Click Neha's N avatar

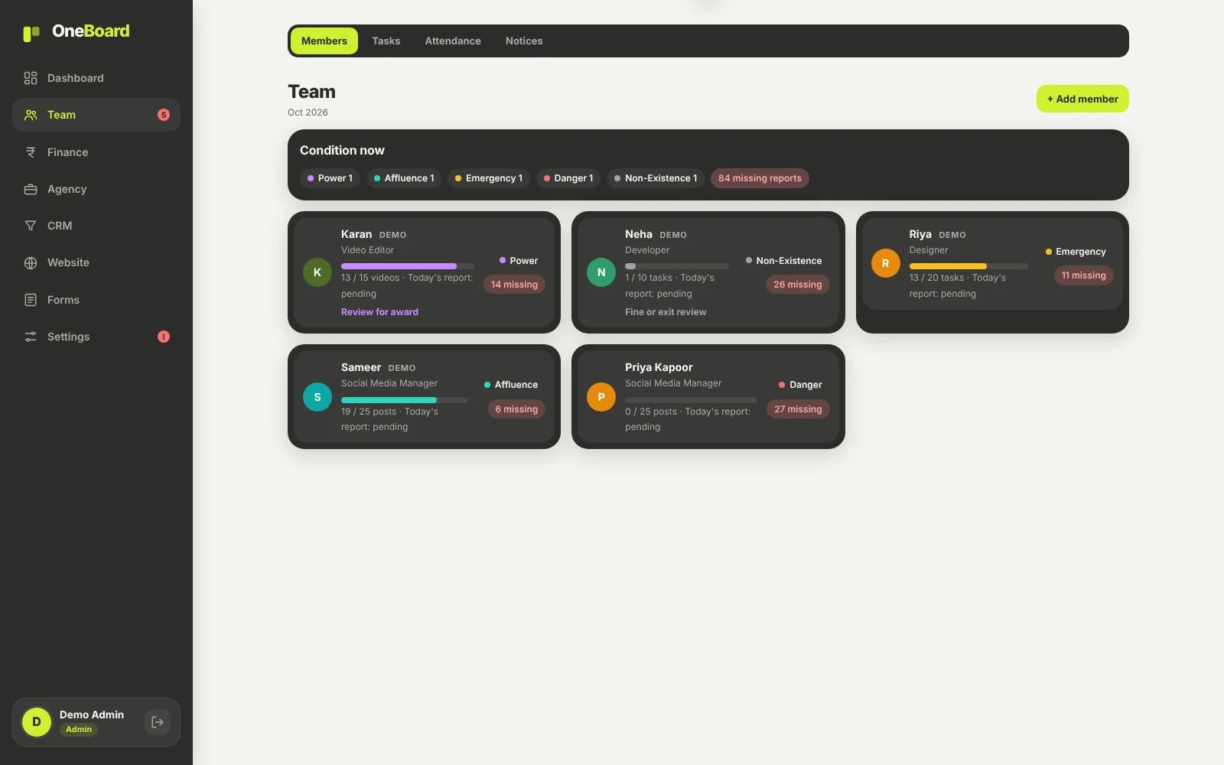tap(601, 272)
